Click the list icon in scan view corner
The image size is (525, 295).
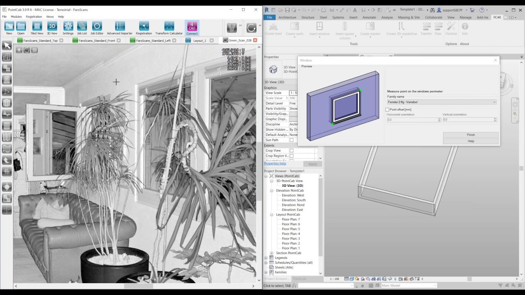click(x=34, y=50)
